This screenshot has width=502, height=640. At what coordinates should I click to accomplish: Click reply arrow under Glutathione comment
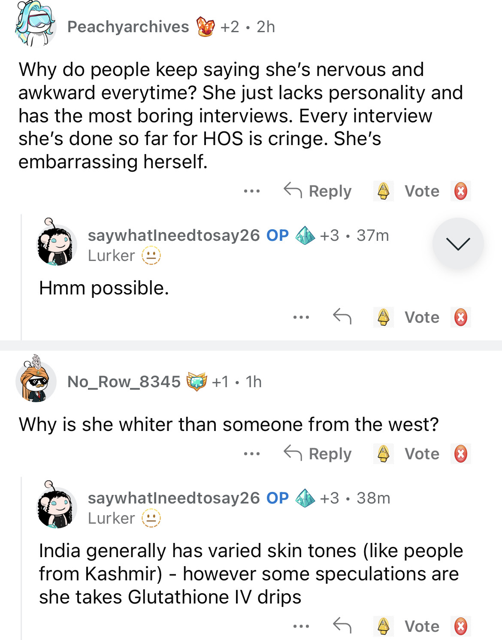tap(342, 625)
